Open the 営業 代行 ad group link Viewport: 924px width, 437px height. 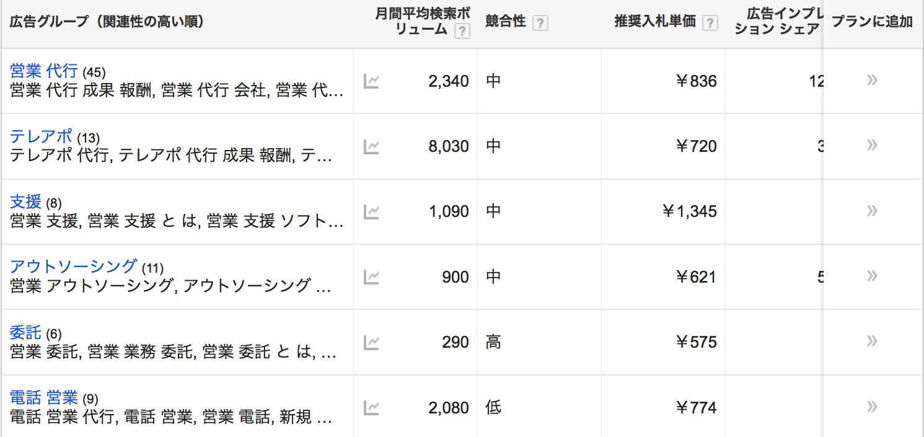(x=44, y=71)
